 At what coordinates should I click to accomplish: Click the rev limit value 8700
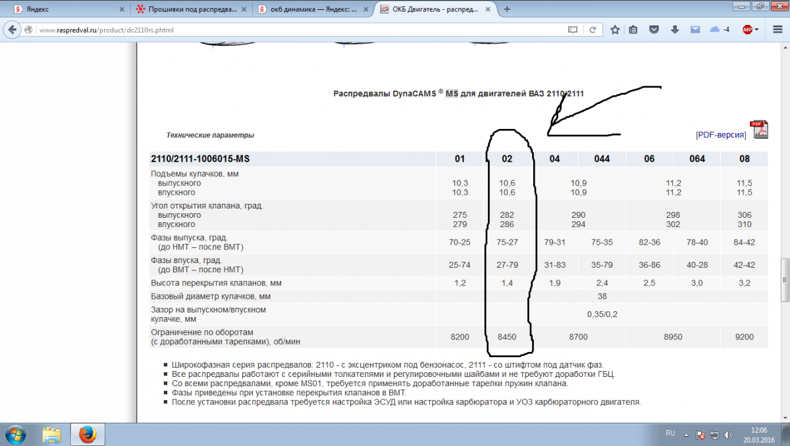pyautogui.click(x=579, y=337)
